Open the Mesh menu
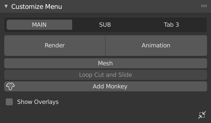Image resolution: width=211 pixels, height=123 pixels. (x=105, y=63)
